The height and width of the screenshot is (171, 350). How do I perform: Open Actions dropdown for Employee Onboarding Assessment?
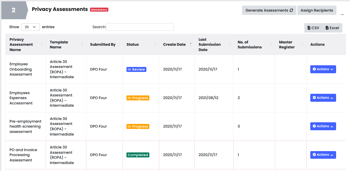point(323,69)
